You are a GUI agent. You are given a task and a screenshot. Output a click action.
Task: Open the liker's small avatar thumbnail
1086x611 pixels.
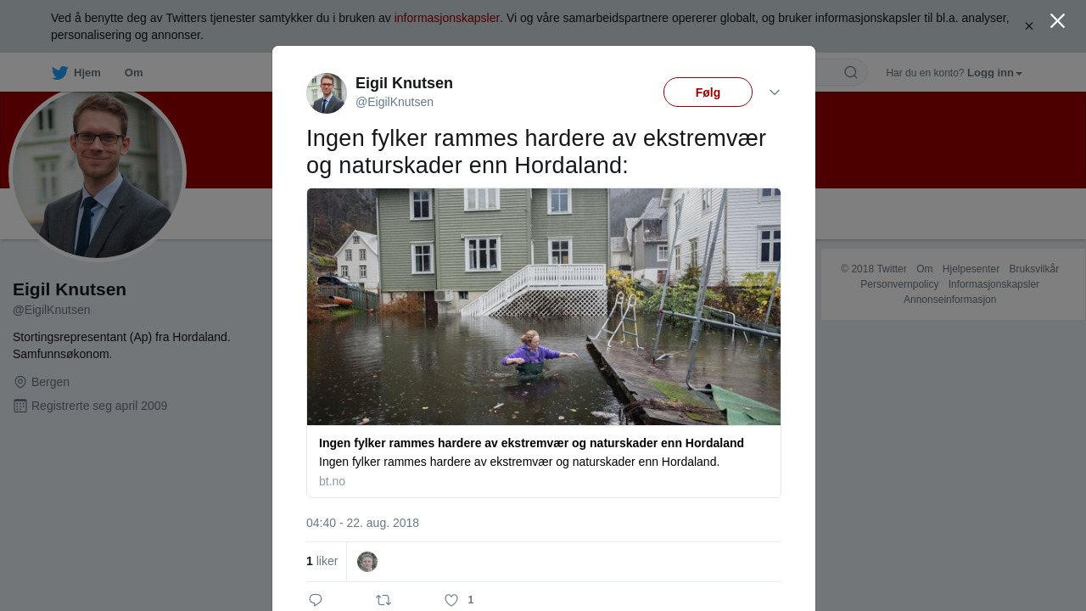coord(367,562)
